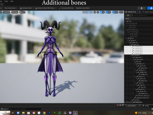Select the root bone
The height and width of the screenshot is (115, 153).
coord(130,21)
